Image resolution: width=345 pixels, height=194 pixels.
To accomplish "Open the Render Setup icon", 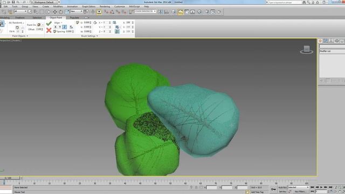I will pos(207,12).
